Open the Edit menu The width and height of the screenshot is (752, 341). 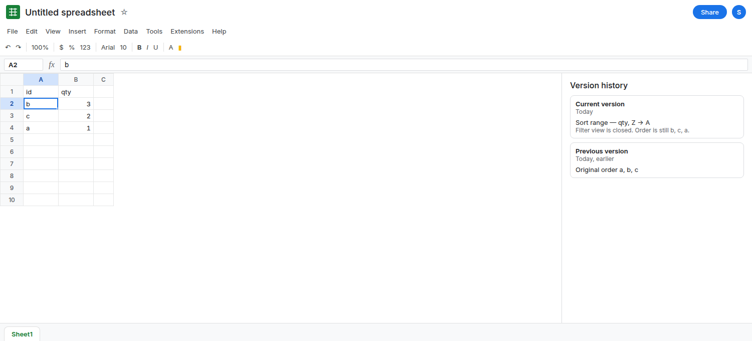click(x=32, y=31)
